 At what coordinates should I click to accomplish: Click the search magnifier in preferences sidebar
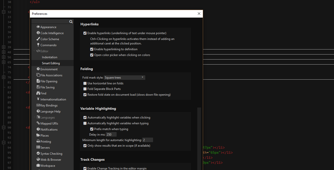click(71, 22)
